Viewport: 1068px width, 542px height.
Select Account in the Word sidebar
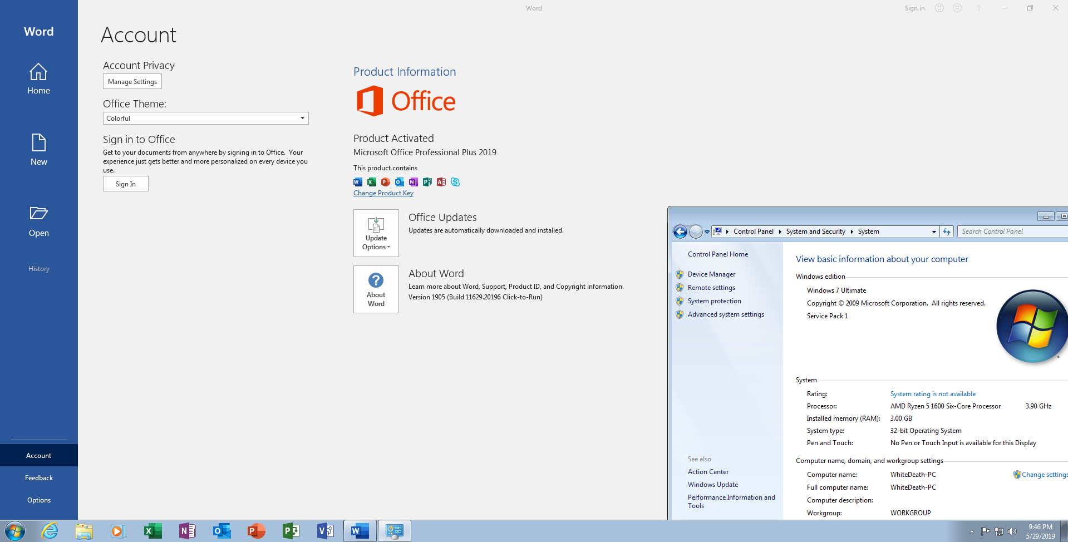(38, 455)
